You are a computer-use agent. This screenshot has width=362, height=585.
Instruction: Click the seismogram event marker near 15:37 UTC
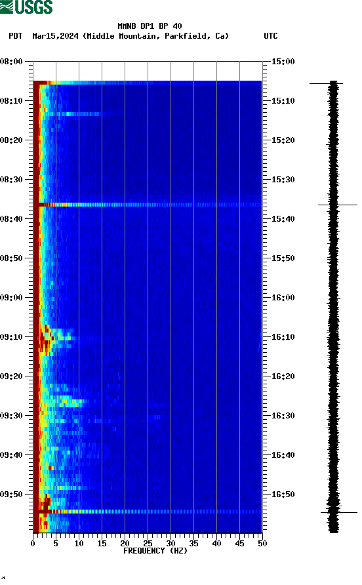(x=338, y=205)
